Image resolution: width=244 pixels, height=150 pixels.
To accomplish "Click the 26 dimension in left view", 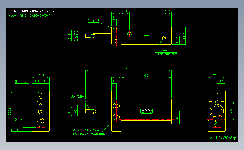I will pyautogui.click(x=16, y=120).
